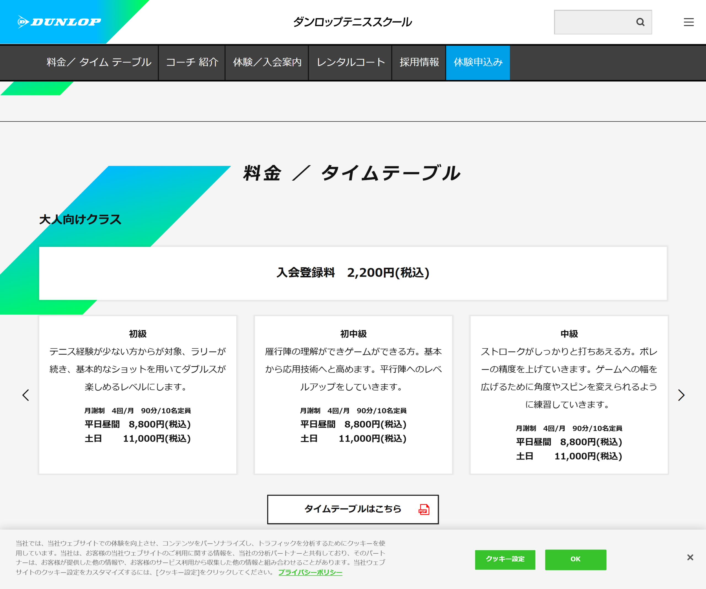Click the PDF icon on the timetable button

[x=424, y=509]
